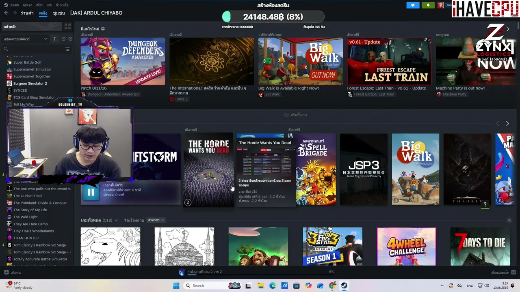
Task: Expand the games and software filter dropdown
Action: 26,39
